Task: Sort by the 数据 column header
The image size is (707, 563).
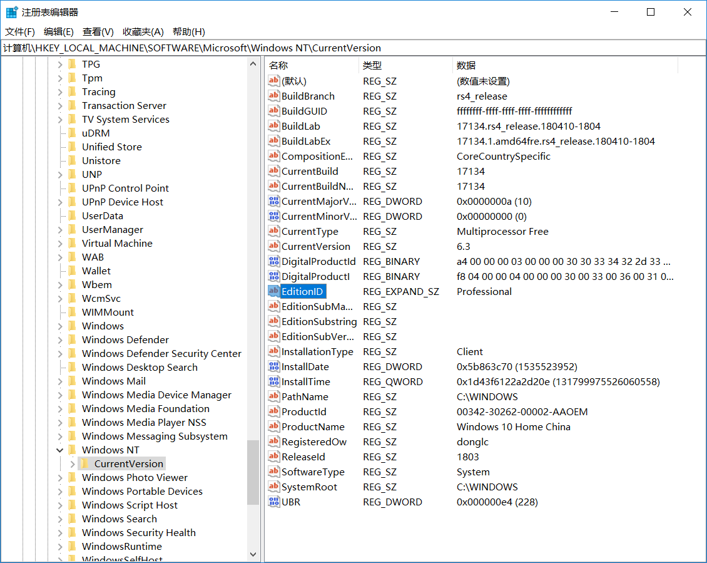Action: pyautogui.click(x=565, y=66)
